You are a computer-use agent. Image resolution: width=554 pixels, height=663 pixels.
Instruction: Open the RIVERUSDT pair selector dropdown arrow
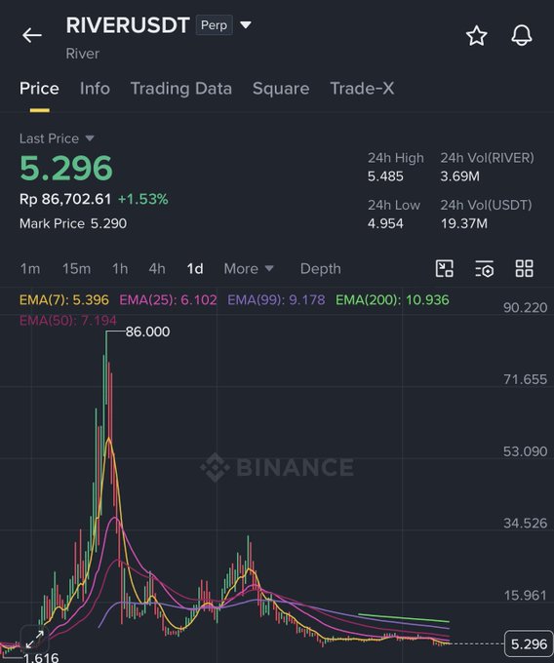(246, 25)
